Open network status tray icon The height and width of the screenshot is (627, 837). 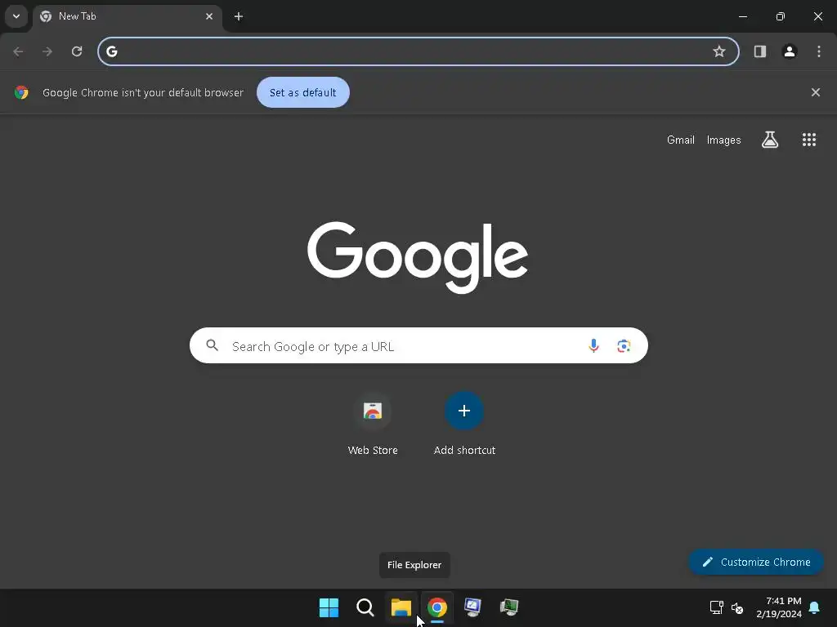pyautogui.click(x=716, y=607)
